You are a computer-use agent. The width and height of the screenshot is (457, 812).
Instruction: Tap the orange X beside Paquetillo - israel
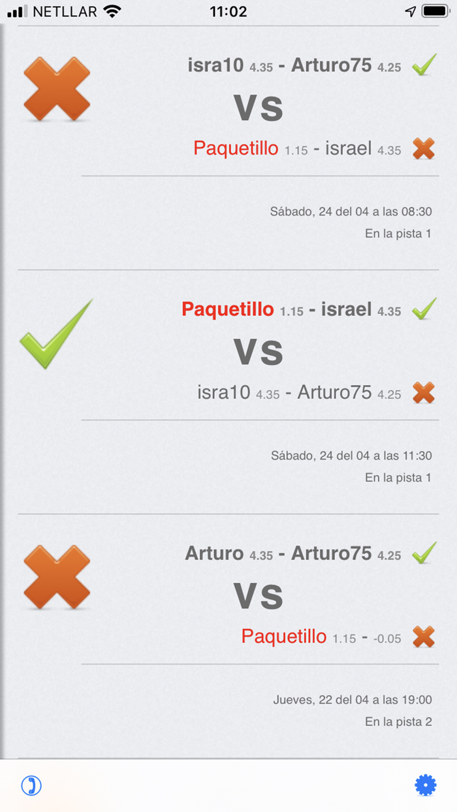click(424, 148)
